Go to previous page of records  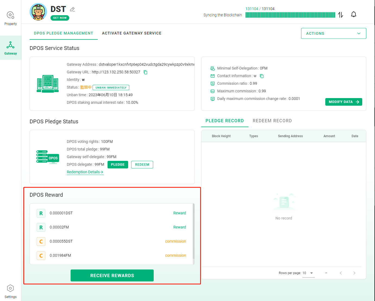coord(341,273)
